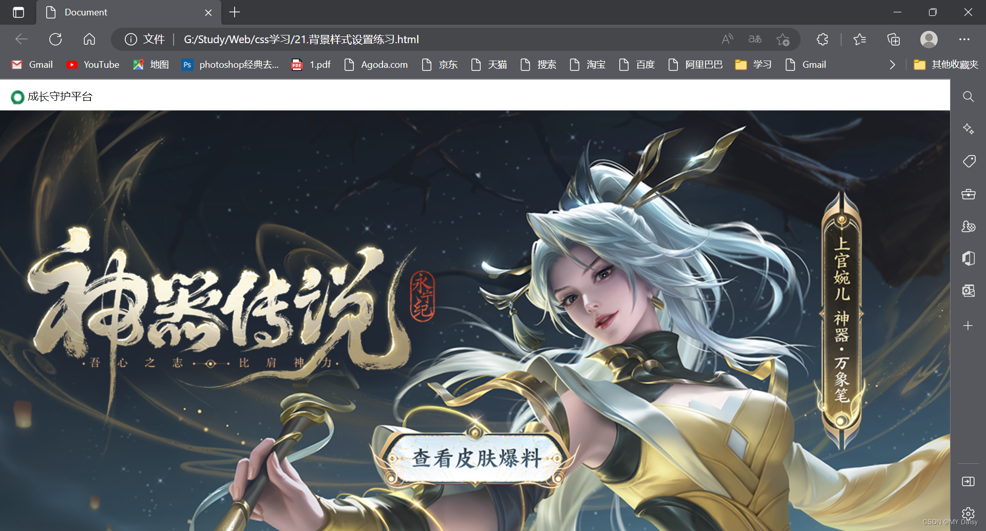
Task: Open the Favorites list
Action: [860, 39]
